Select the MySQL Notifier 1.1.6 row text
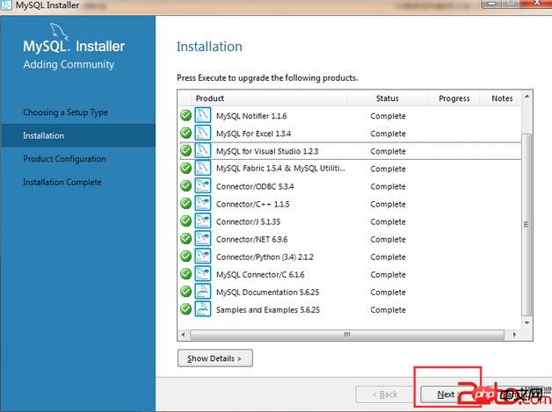Viewport: 552px width, 412px height. [251, 116]
